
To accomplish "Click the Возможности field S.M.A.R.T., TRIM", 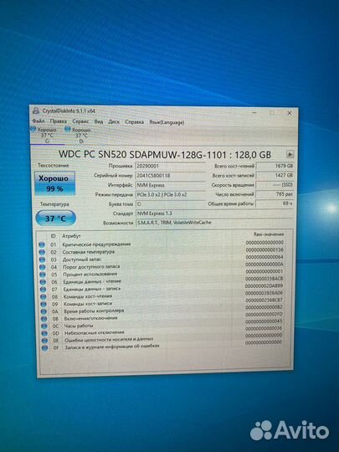I will (x=214, y=223).
